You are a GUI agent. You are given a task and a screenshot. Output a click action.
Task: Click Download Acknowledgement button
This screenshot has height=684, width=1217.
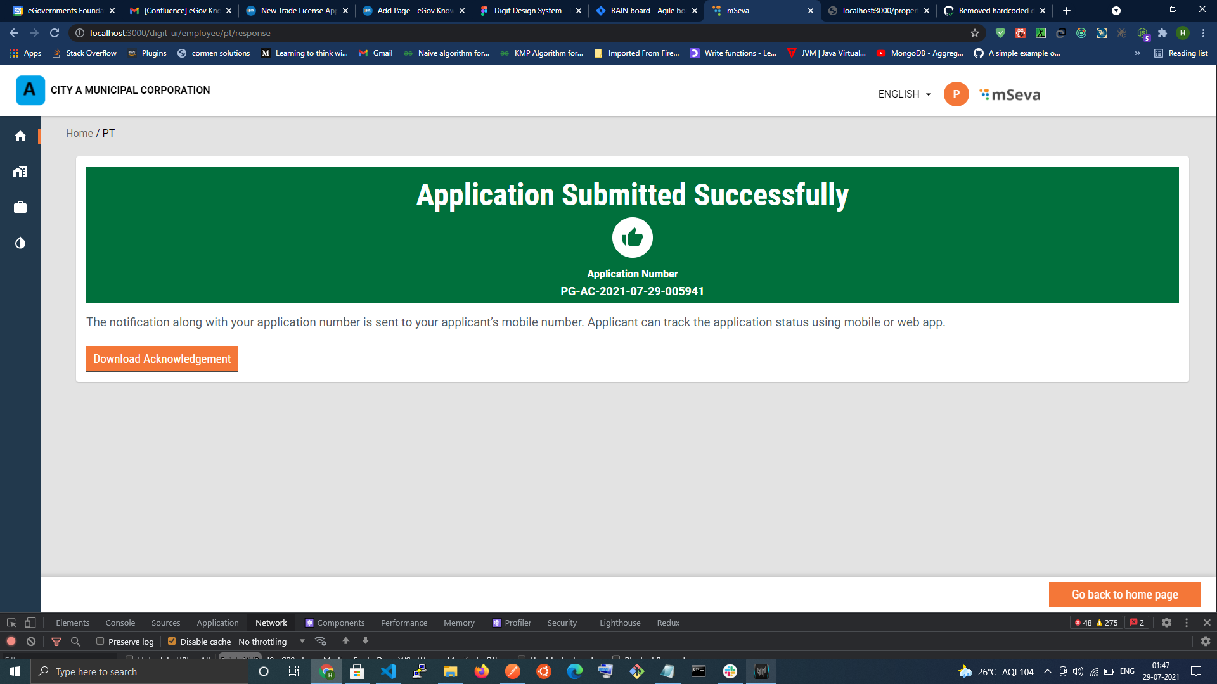[x=162, y=359]
